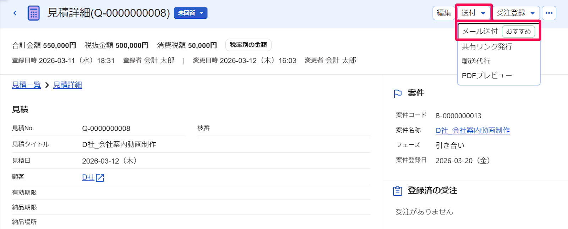The image size is (568, 229).
Task: Click the external link icon beside D社
Action: click(x=100, y=178)
